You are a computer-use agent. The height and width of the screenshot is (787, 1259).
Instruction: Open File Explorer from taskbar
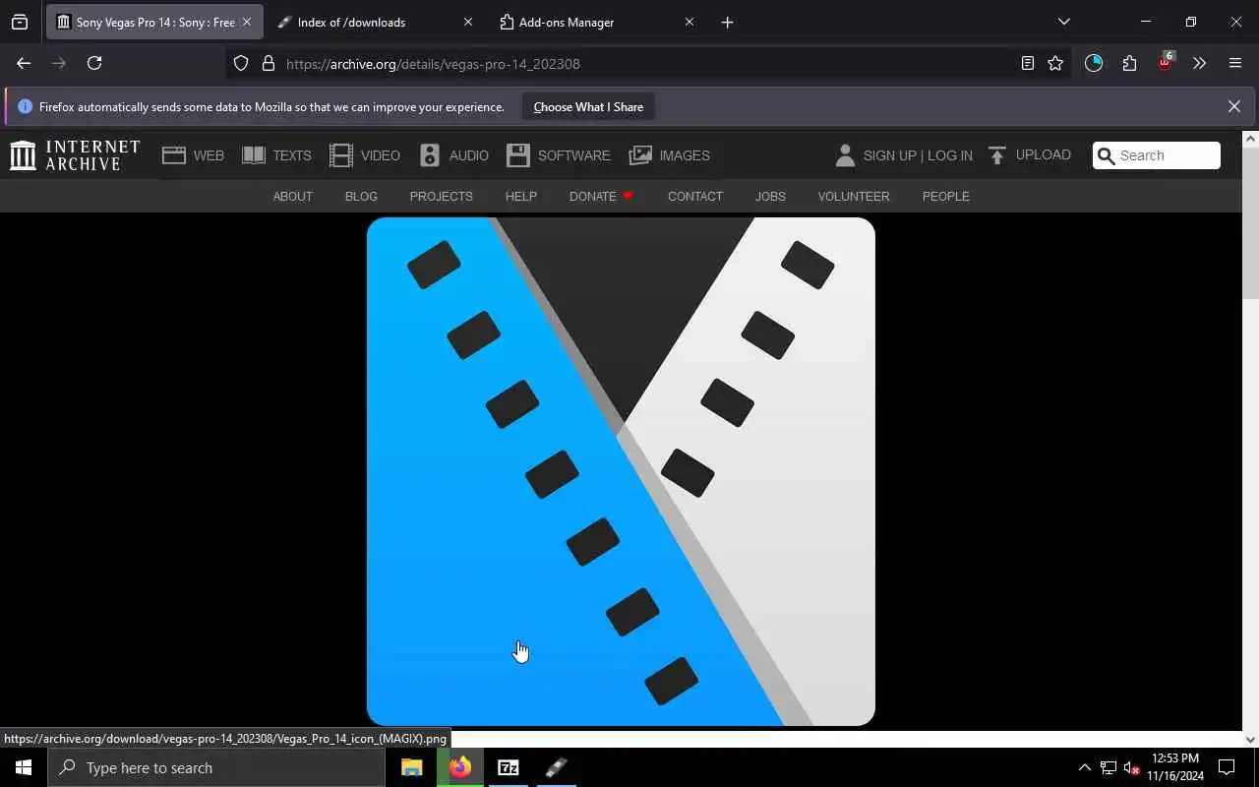[x=412, y=767]
